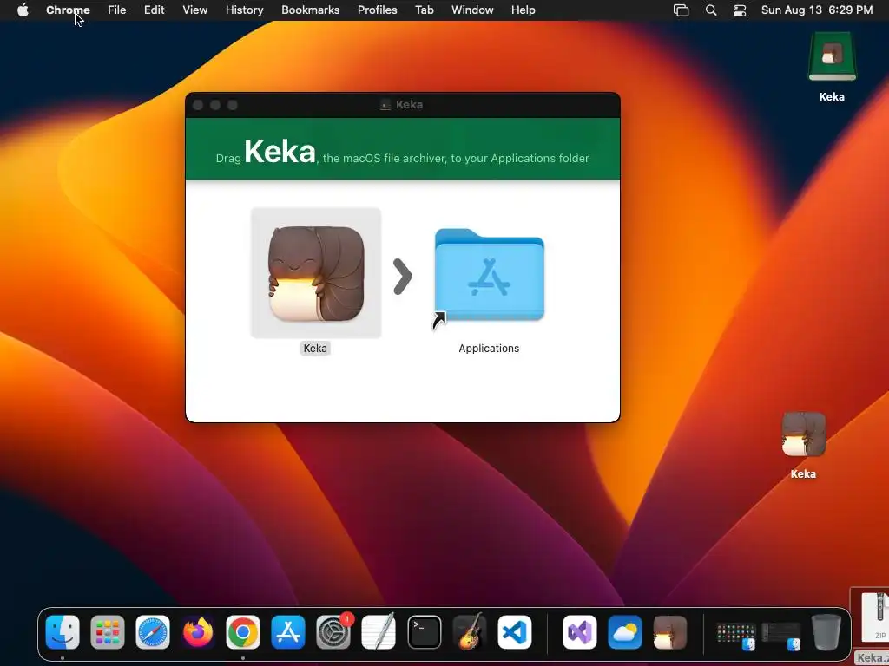This screenshot has width=889, height=666.
Task: Launch Firefox from the Dock
Action: (198, 632)
